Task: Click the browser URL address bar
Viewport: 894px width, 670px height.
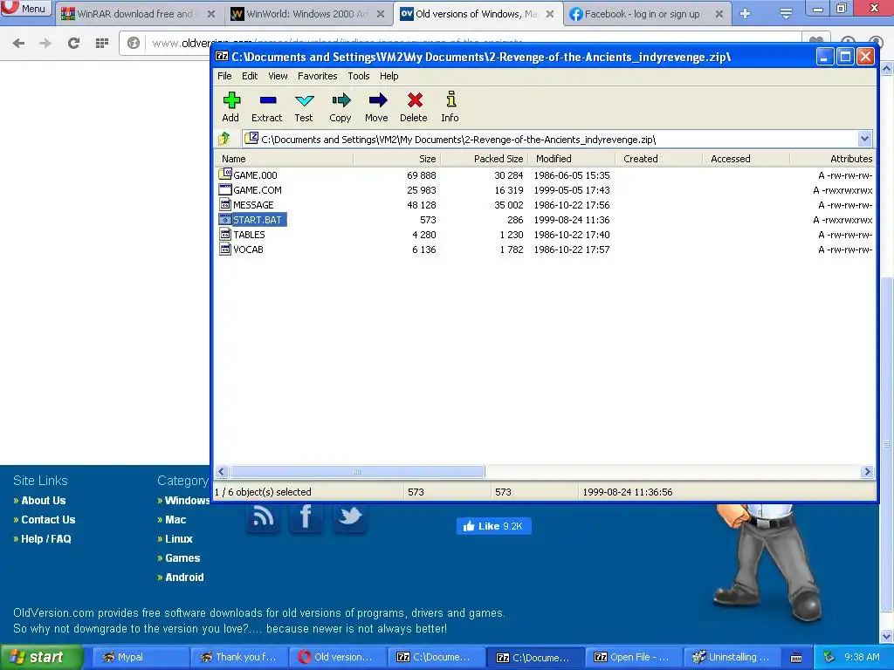Action: click(x=462, y=43)
